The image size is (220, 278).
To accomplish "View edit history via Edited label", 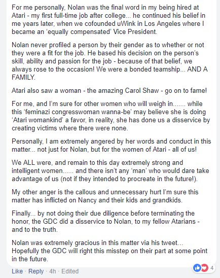I will point(70,271).
